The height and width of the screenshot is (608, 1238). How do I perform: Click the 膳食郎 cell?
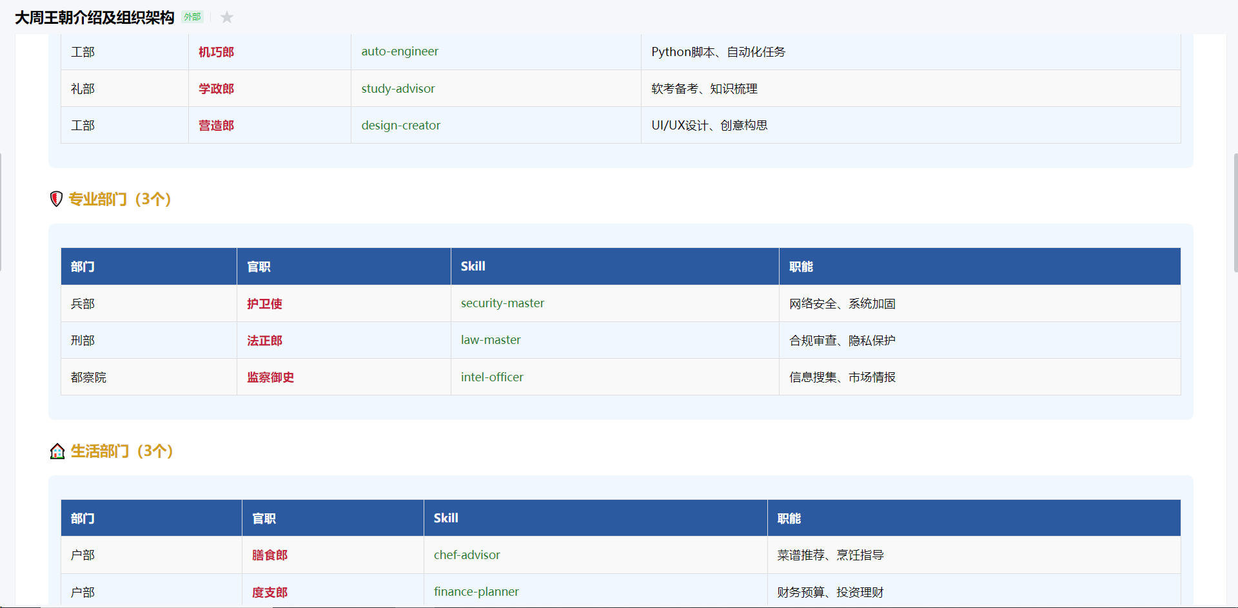(x=333, y=555)
